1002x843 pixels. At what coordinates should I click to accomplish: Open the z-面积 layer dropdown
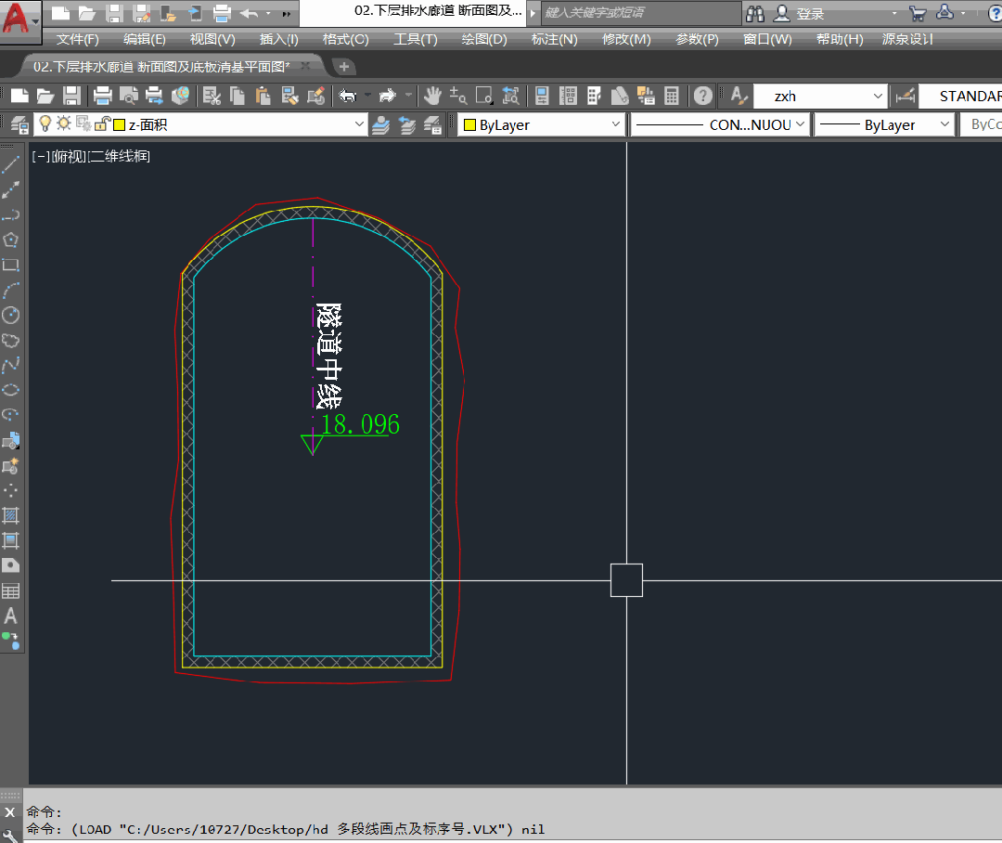click(x=360, y=124)
